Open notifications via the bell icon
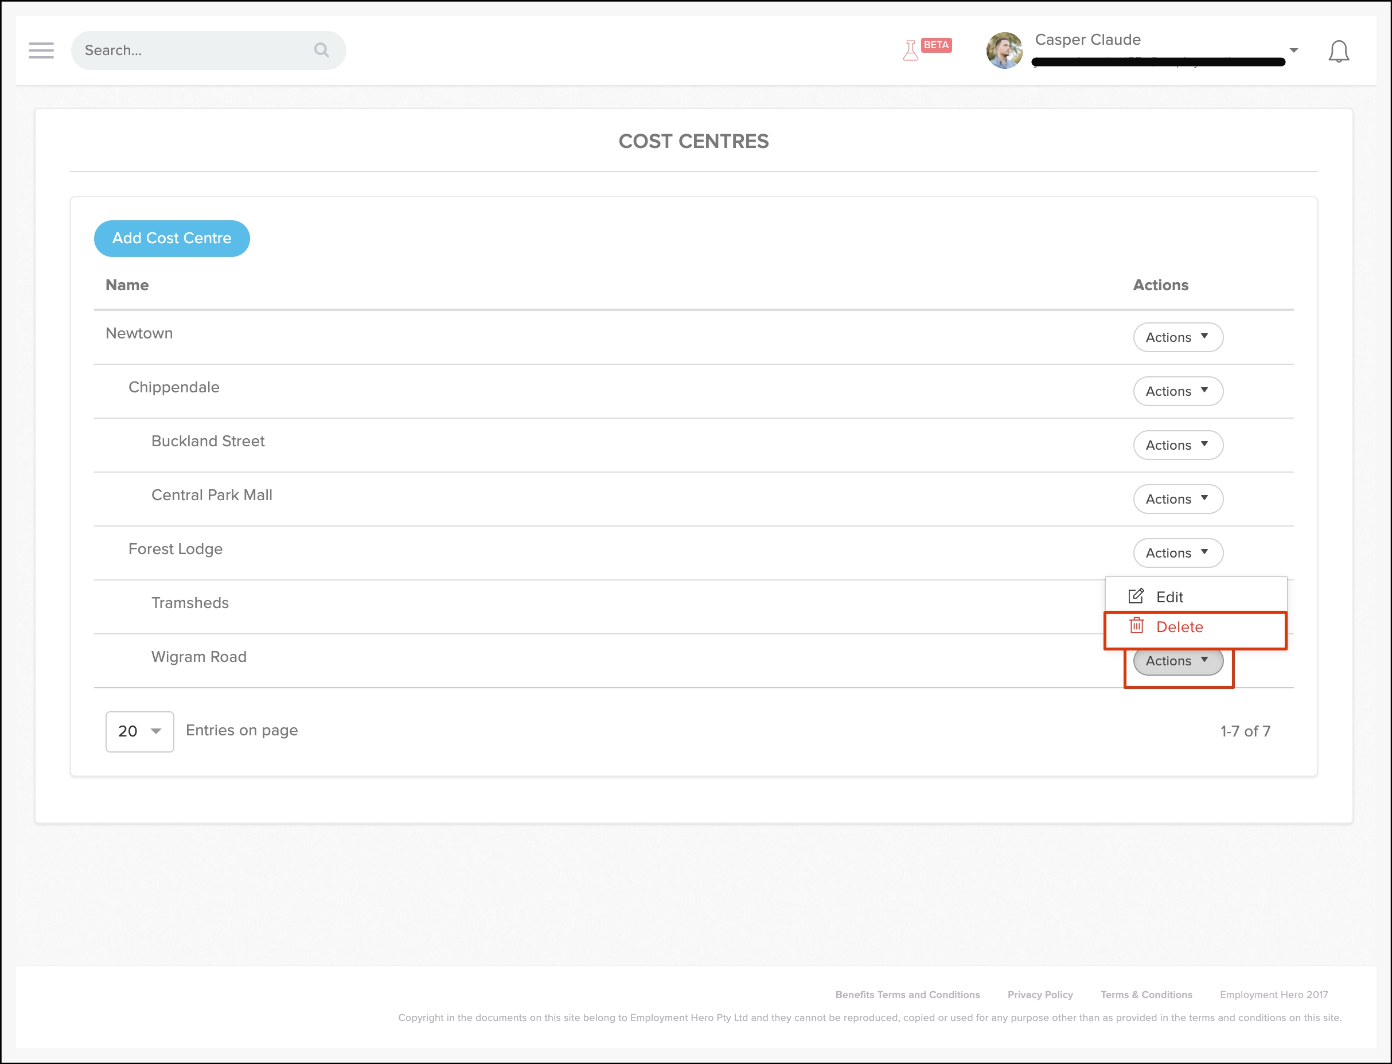 click(x=1339, y=51)
